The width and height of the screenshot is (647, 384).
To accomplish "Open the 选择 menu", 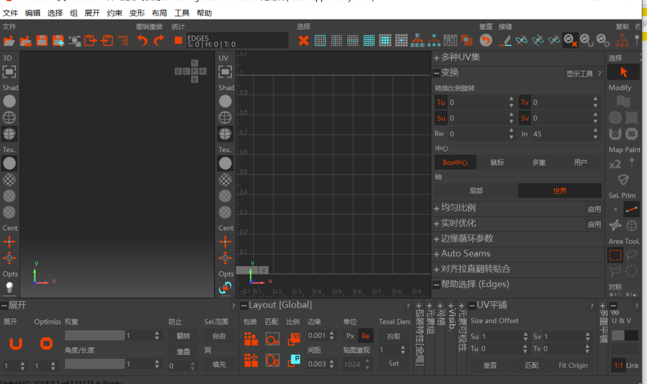I will [55, 13].
